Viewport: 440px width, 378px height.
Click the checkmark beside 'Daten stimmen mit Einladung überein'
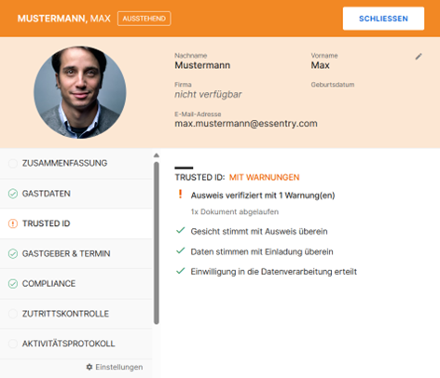(181, 250)
